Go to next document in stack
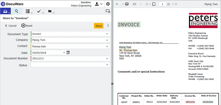Screen dimensions: 221x105 point(141,4)
